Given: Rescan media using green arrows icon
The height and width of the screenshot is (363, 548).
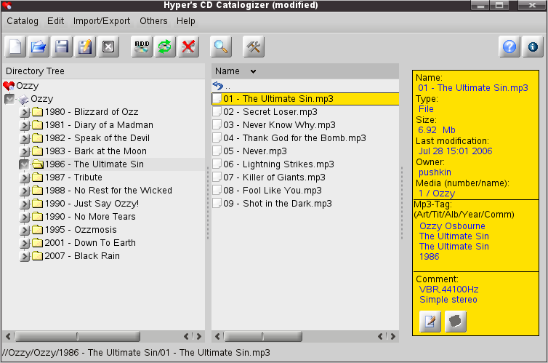Looking at the screenshot, I should (x=165, y=47).
